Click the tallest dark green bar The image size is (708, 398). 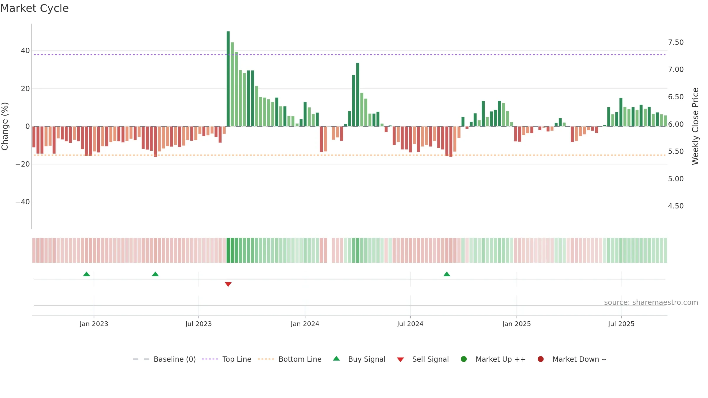(228, 79)
